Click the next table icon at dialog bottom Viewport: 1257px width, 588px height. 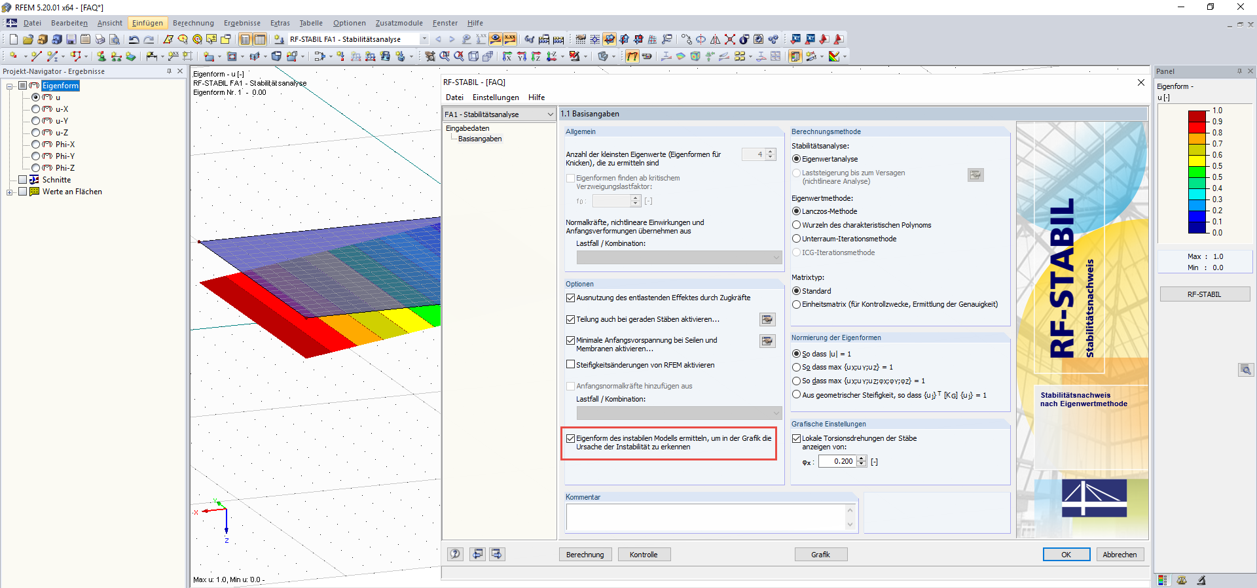(497, 554)
